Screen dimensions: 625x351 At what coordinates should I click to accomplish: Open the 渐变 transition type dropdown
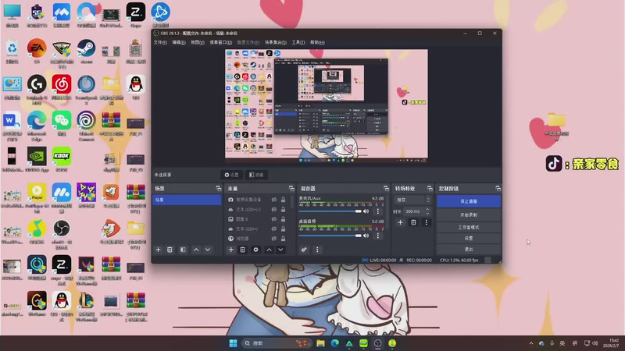click(x=412, y=200)
